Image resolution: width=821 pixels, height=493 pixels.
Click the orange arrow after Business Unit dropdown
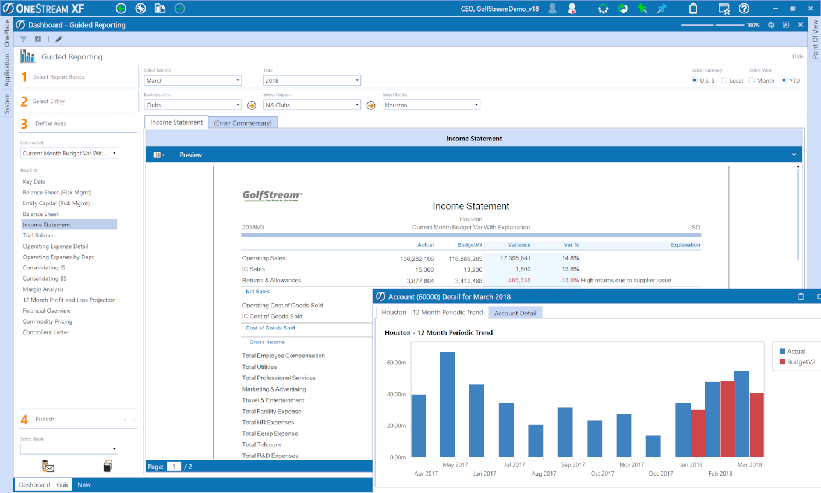click(x=252, y=105)
